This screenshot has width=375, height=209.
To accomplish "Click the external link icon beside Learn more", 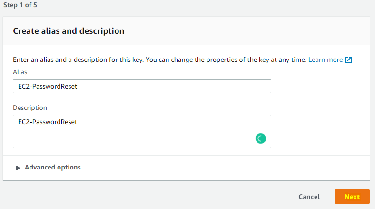I will pyautogui.click(x=348, y=60).
